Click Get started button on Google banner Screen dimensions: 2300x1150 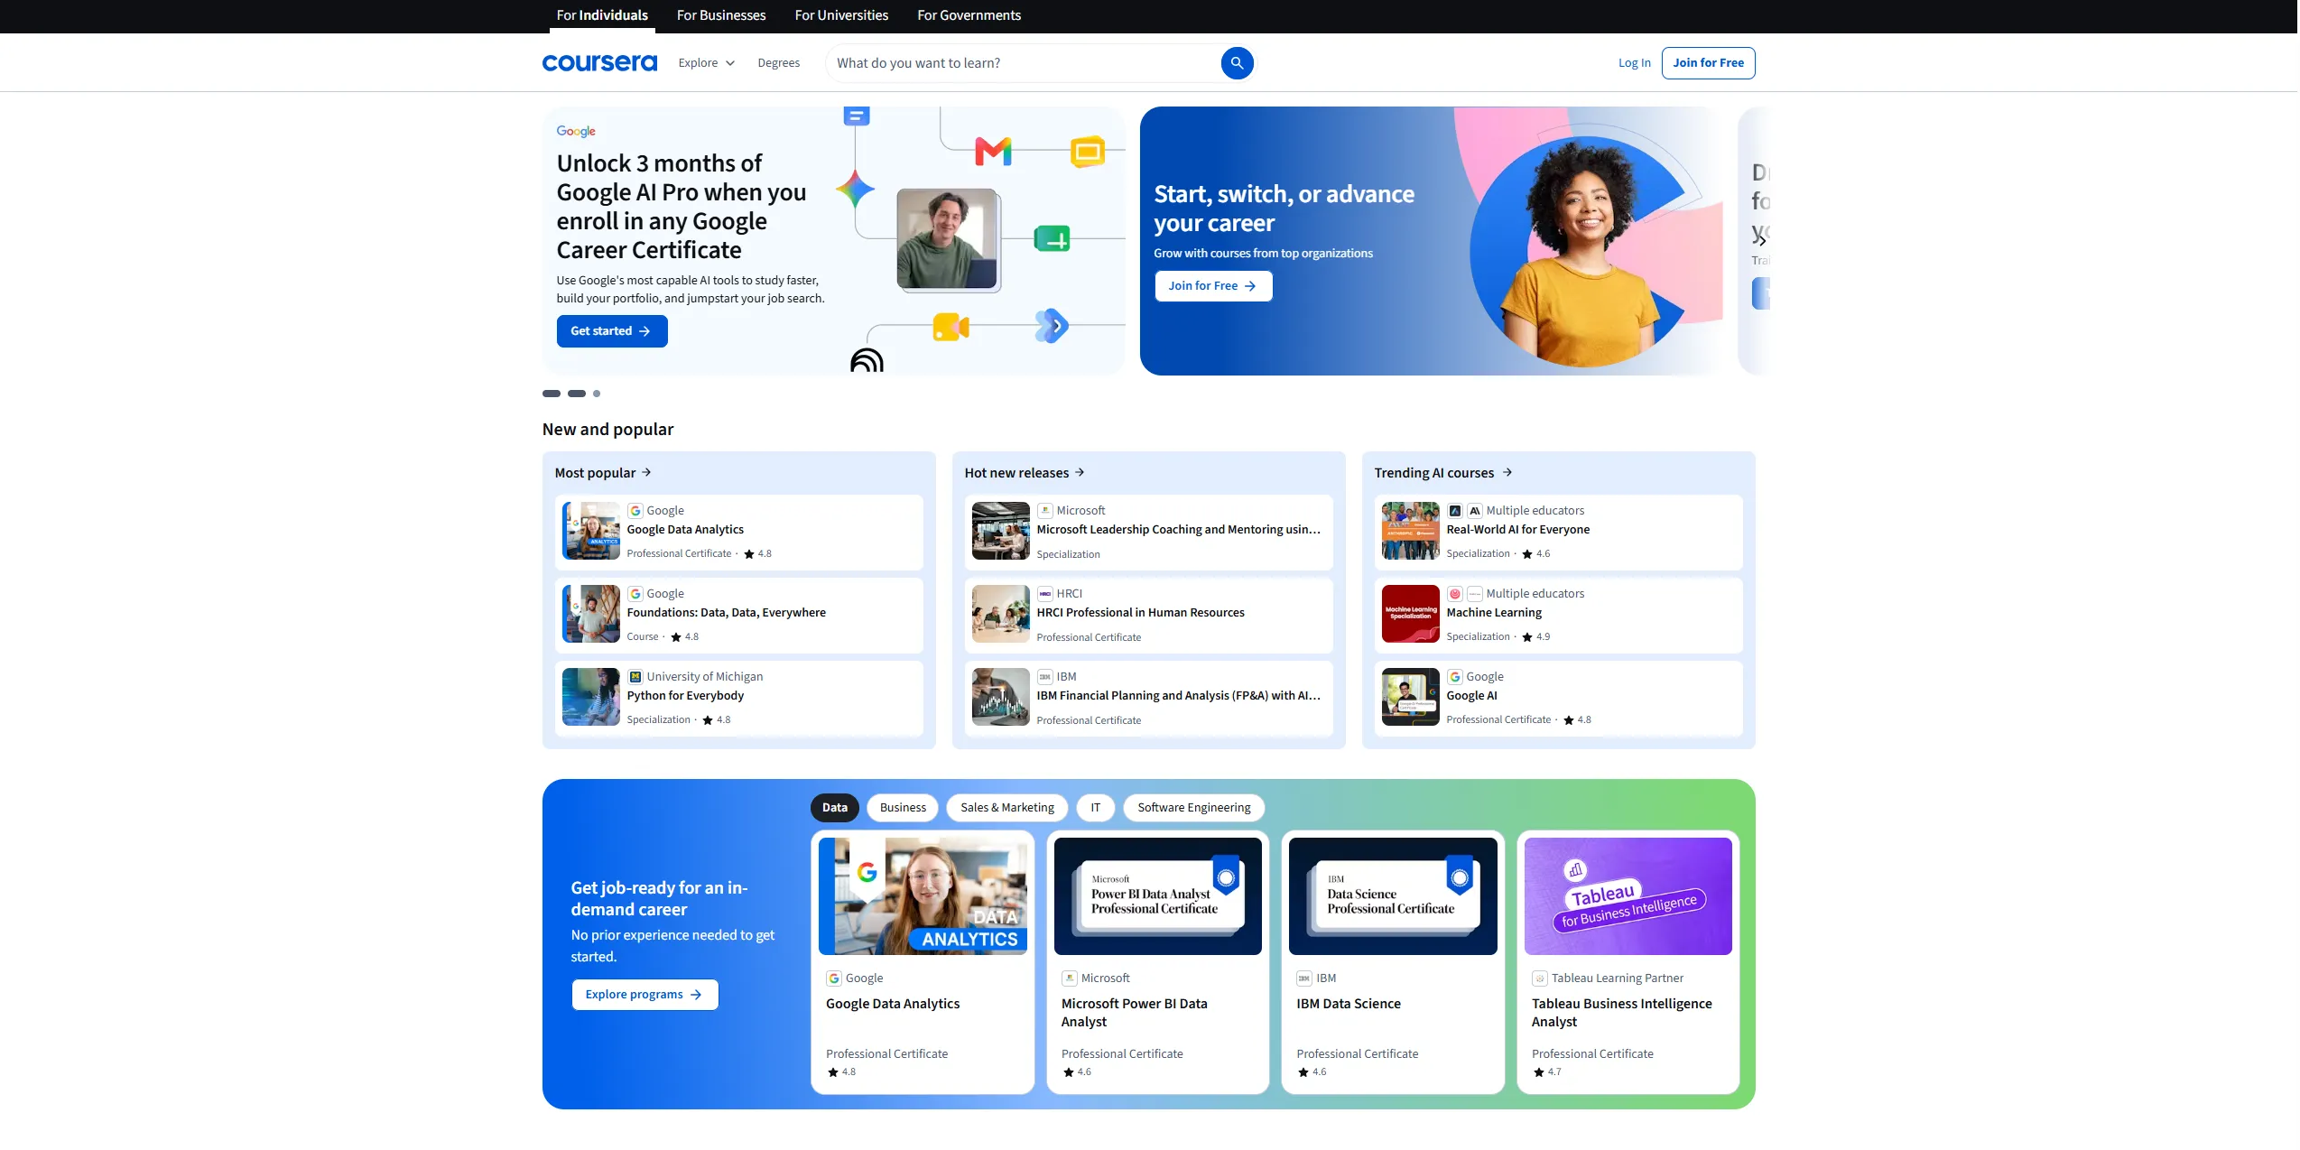(612, 331)
